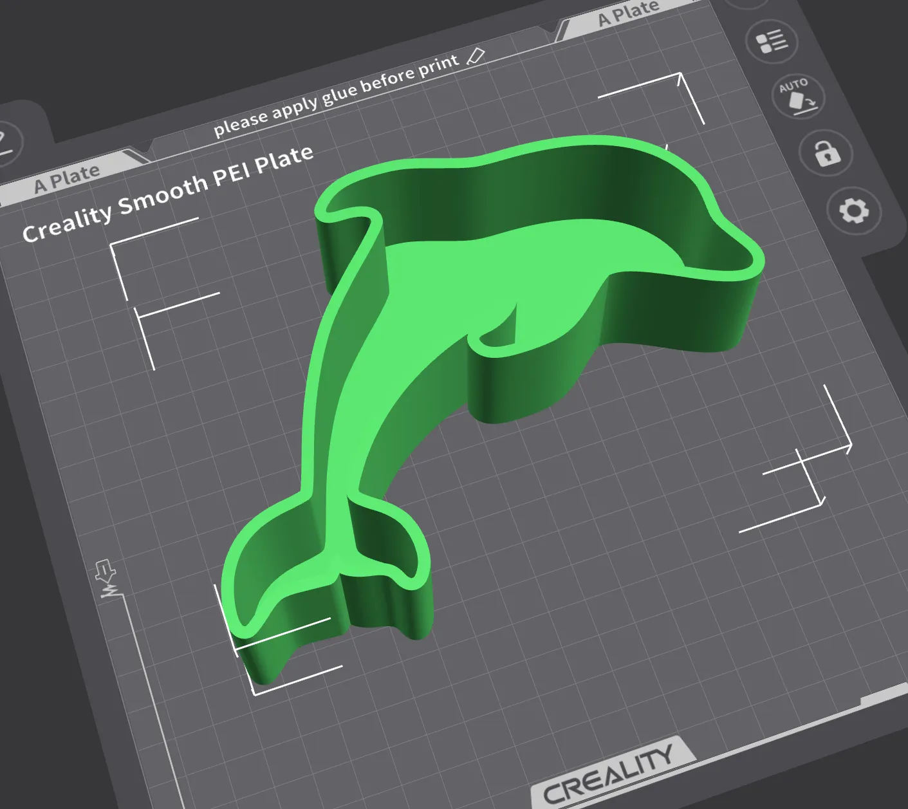Image resolution: width=908 pixels, height=809 pixels.
Task: Open plate settings gear icon
Action: [854, 210]
